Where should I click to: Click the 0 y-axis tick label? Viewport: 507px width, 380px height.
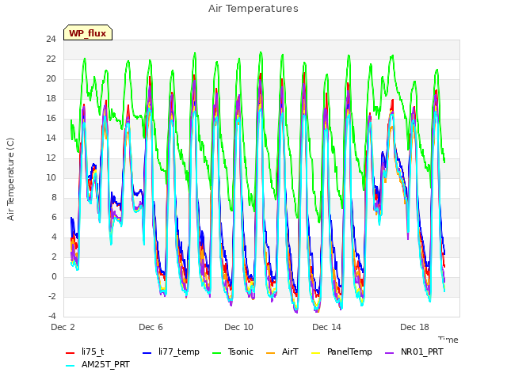coord(54,276)
